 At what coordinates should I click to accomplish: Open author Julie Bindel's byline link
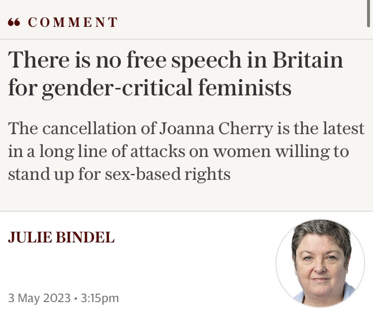pyautogui.click(x=61, y=237)
